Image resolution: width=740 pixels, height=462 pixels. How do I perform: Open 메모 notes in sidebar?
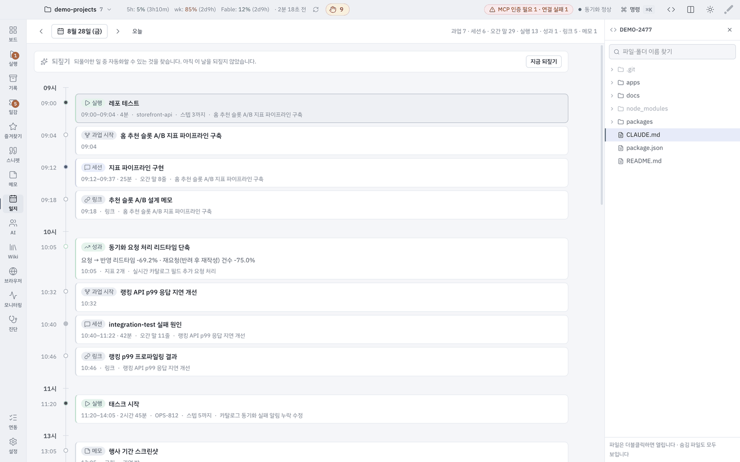(x=13, y=179)
